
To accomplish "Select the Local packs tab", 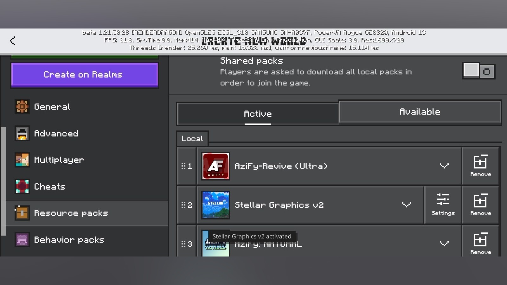I will coord(192,139).
